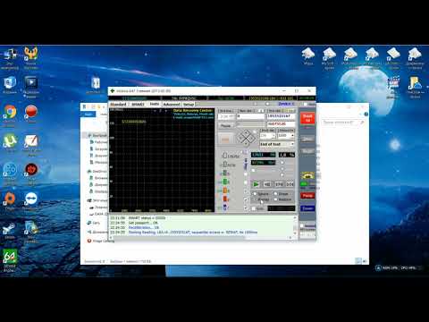Click the Data Recovery Center link above graph

(x=193, y=111)
